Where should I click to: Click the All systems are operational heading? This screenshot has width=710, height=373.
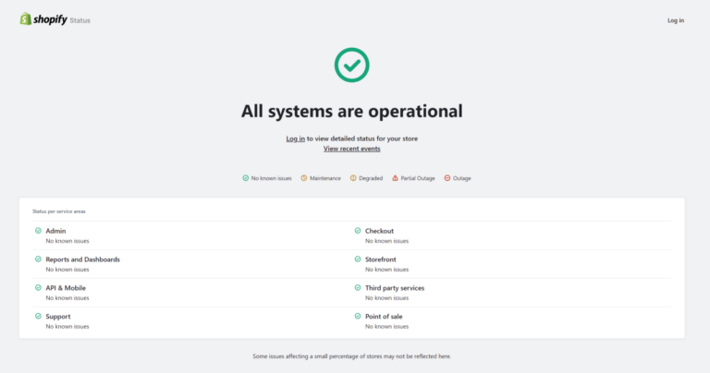352,111
